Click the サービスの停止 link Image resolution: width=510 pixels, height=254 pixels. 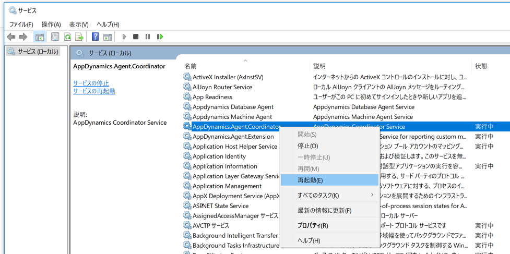pos(91,83)
